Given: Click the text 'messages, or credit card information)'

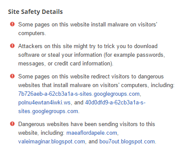Looking at the screenshot, I should tap(65, 64).
